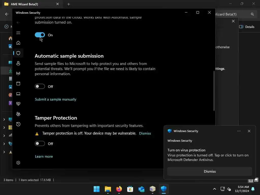This screenshot has width=260, height=195.
Task: Close the panel behind Windows Security
Action: [233, 21]
